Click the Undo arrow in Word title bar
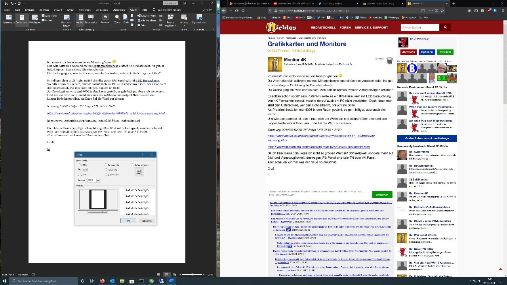 (x=12, y=3)
